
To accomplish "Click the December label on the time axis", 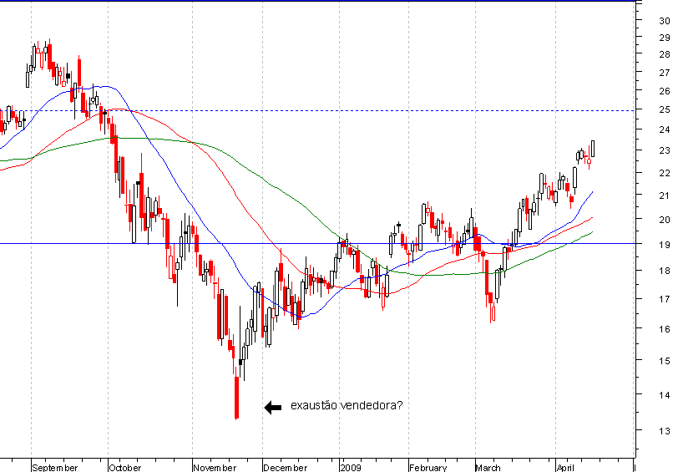I will 286,468.
